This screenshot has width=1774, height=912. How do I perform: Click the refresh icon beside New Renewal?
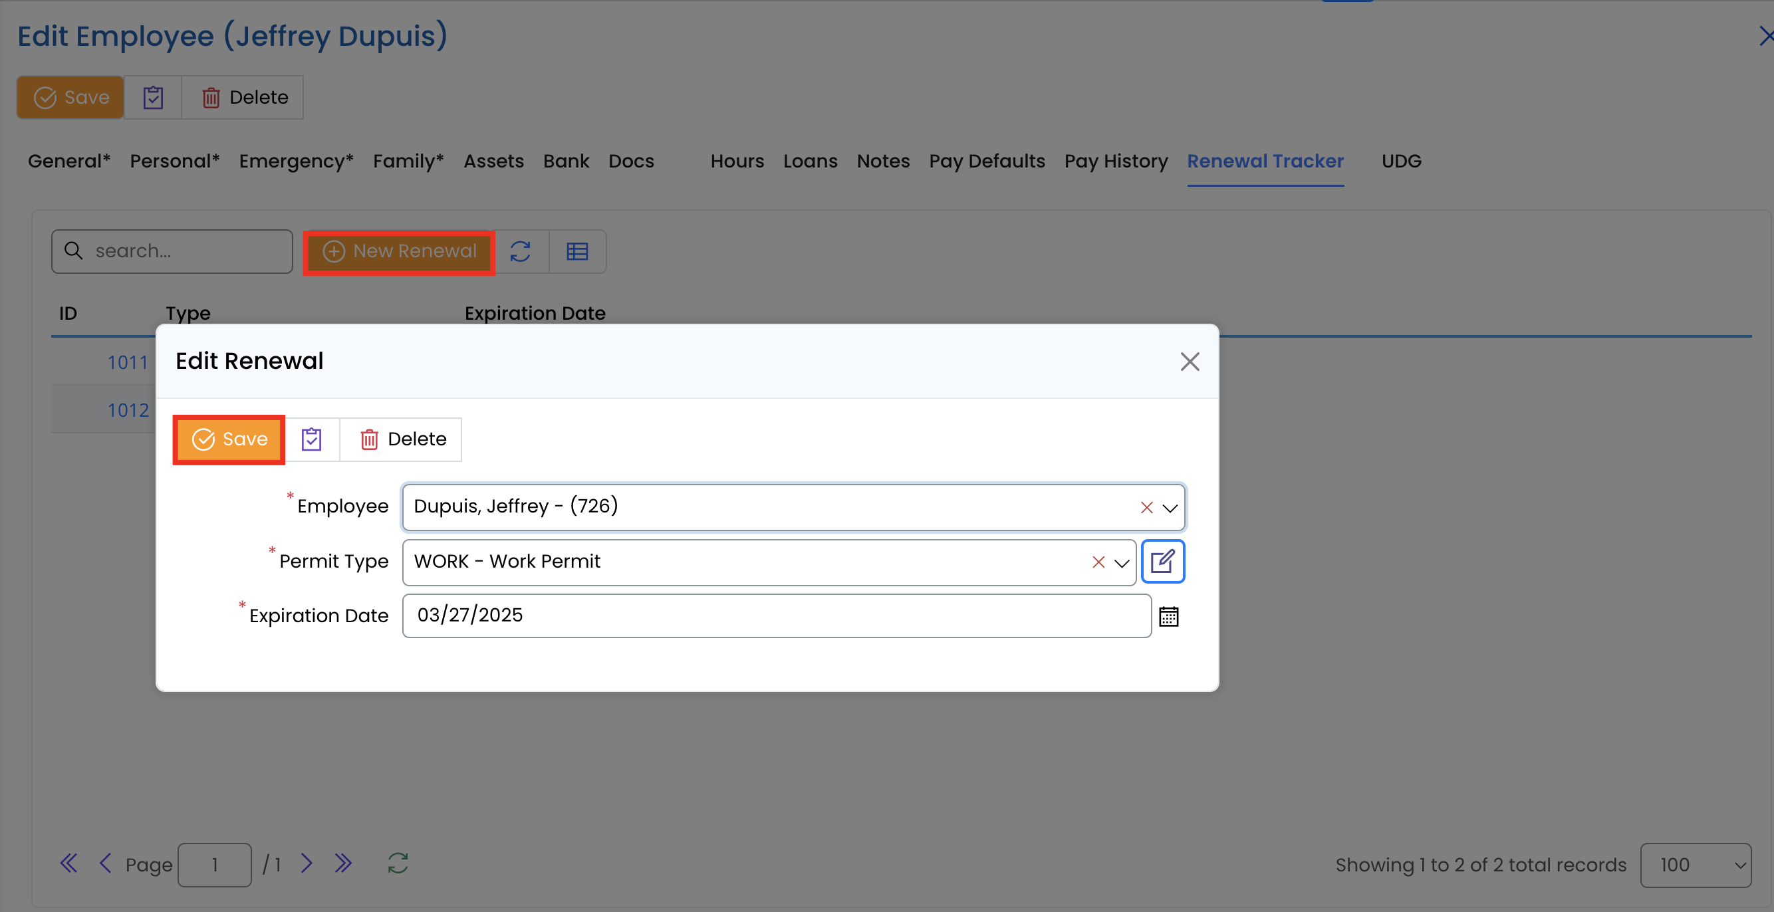pyautogui.click(x=521, y=251)
